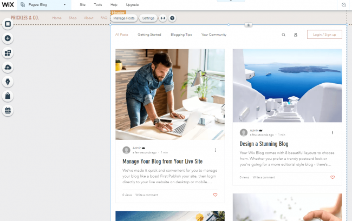Open the Santorini sea view post image
The image size is (352, 221).
287,86
